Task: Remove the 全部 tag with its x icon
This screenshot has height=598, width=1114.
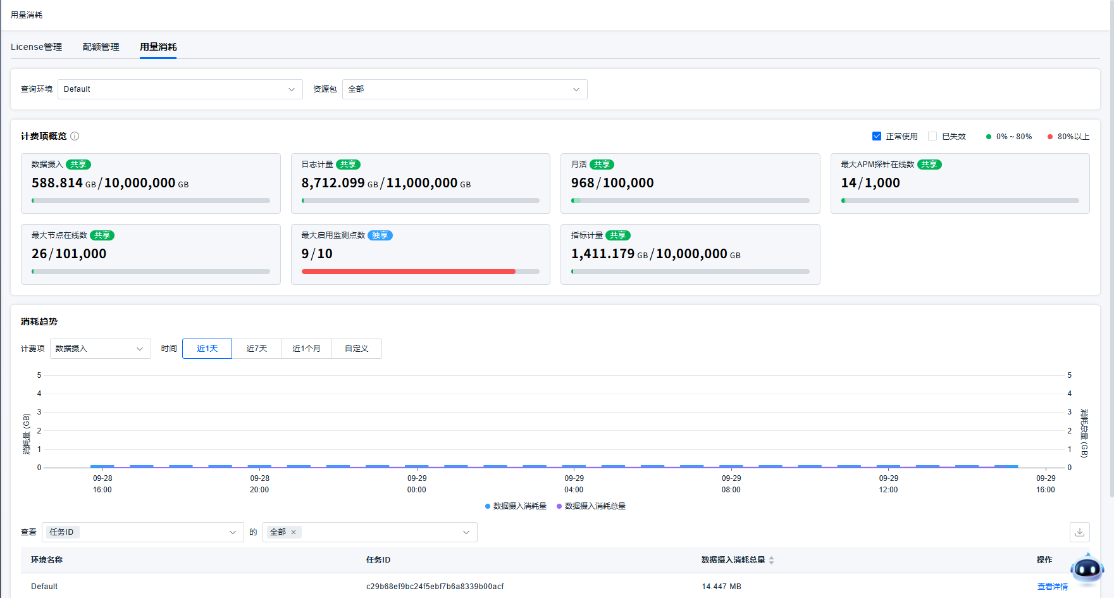Action: pos(294,532)
